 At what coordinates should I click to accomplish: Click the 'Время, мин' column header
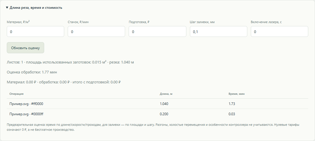(236, 94)
